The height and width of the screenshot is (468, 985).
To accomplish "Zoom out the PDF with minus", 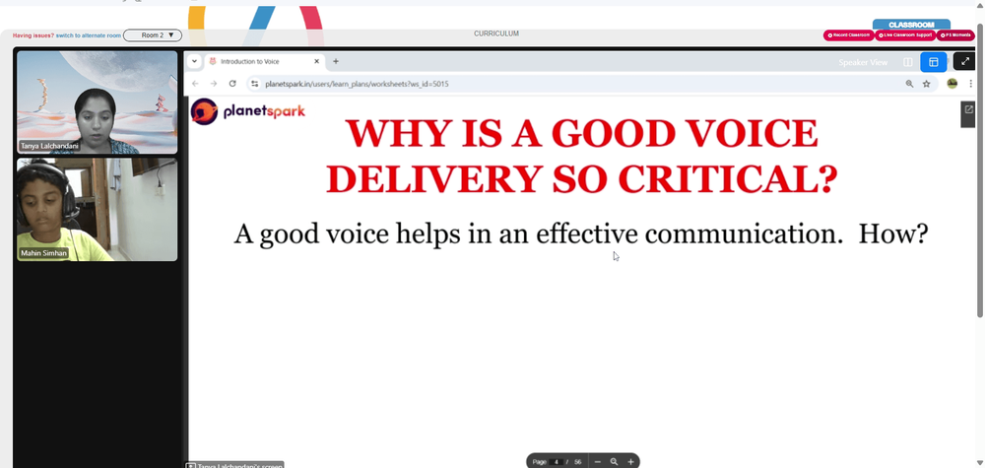I will point(598,462).
